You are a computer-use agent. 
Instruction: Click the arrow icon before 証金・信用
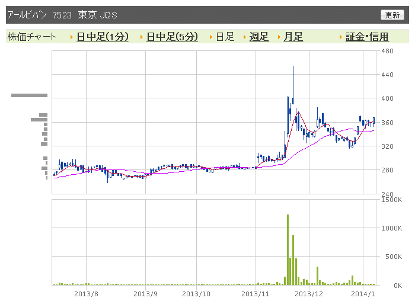click(x=341, y=37)
